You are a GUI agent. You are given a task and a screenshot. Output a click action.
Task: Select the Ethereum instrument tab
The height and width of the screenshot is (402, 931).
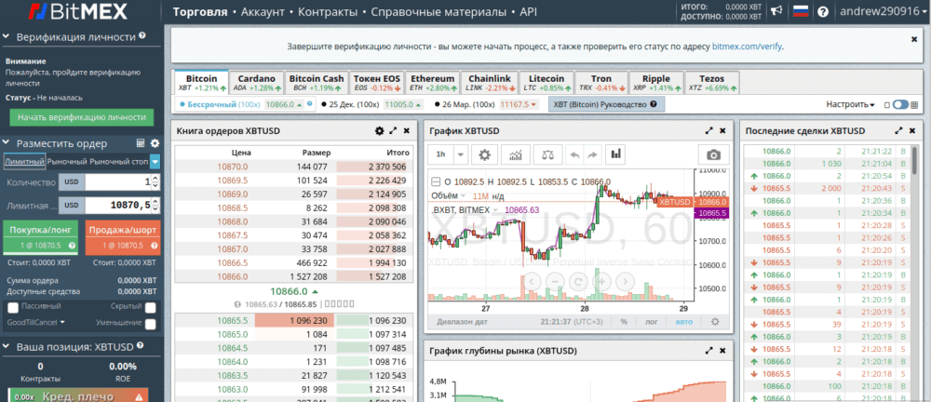[x=432, y=83]
